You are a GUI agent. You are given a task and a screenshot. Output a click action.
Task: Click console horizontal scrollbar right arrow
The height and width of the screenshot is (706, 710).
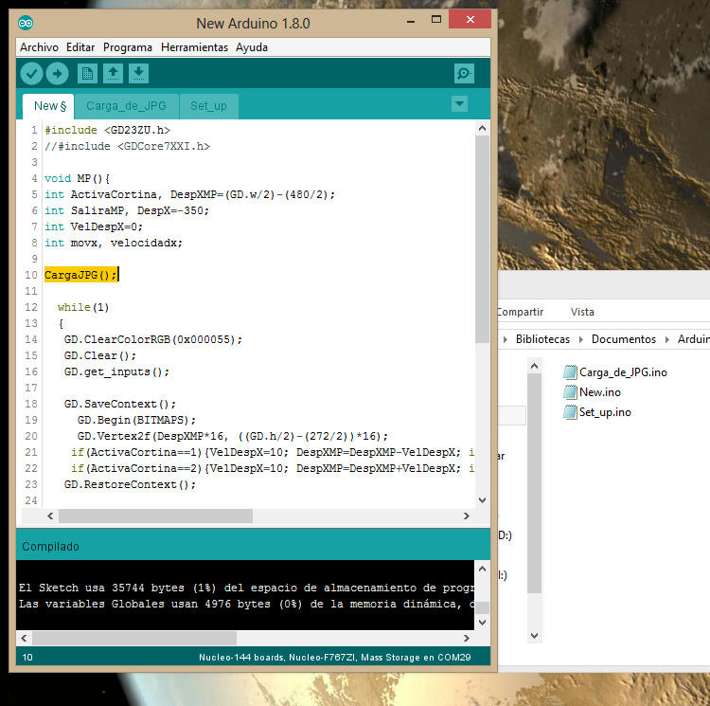[467, 639]
